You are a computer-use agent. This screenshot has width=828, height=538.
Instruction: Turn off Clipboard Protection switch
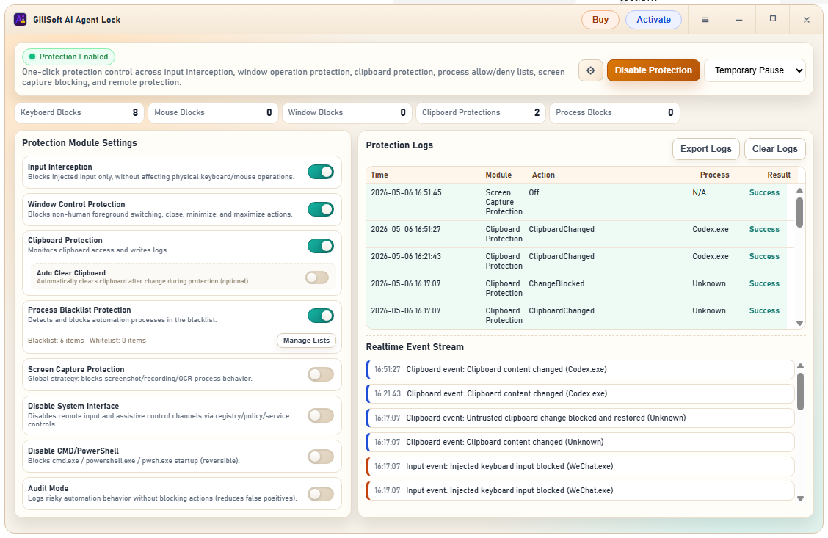click(321, 245)
